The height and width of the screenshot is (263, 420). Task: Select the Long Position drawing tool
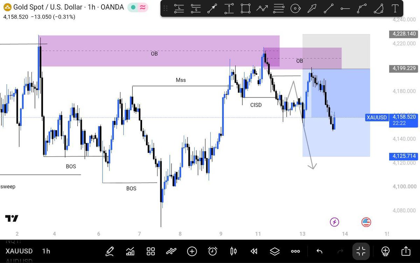click(x=179, y=8)
